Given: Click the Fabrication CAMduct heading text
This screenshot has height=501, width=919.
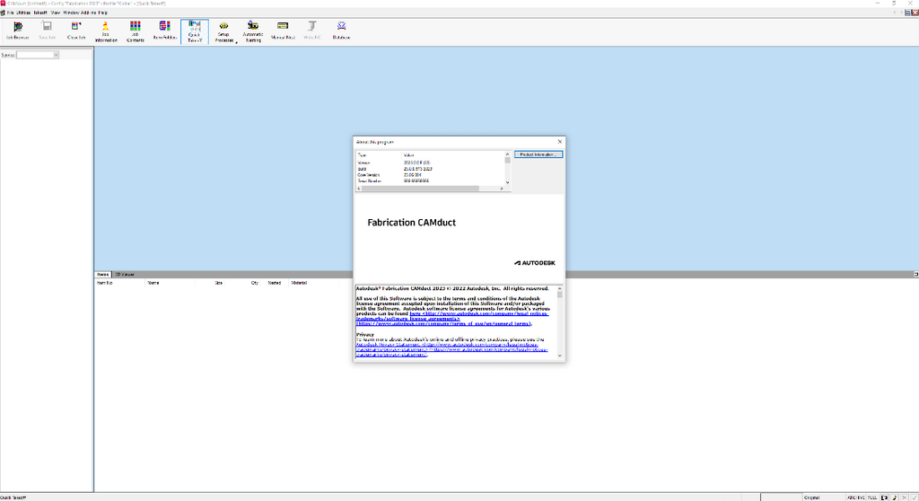Looking at the screenshot, I should pos(411,223).
